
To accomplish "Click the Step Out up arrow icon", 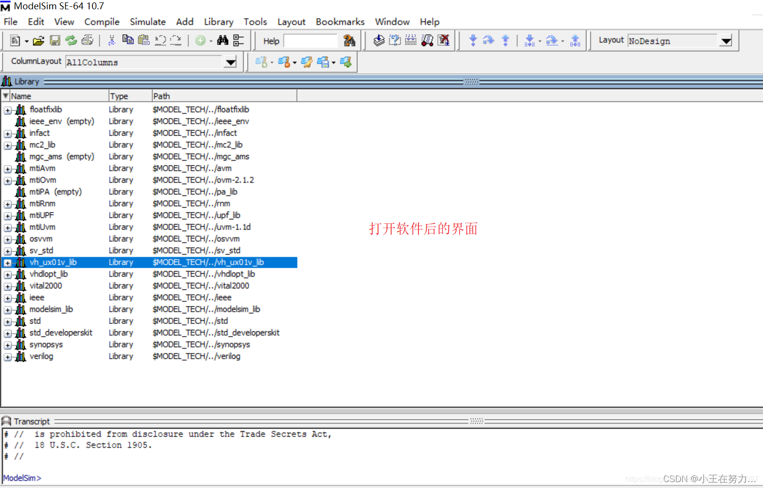I will click(506, 41).
